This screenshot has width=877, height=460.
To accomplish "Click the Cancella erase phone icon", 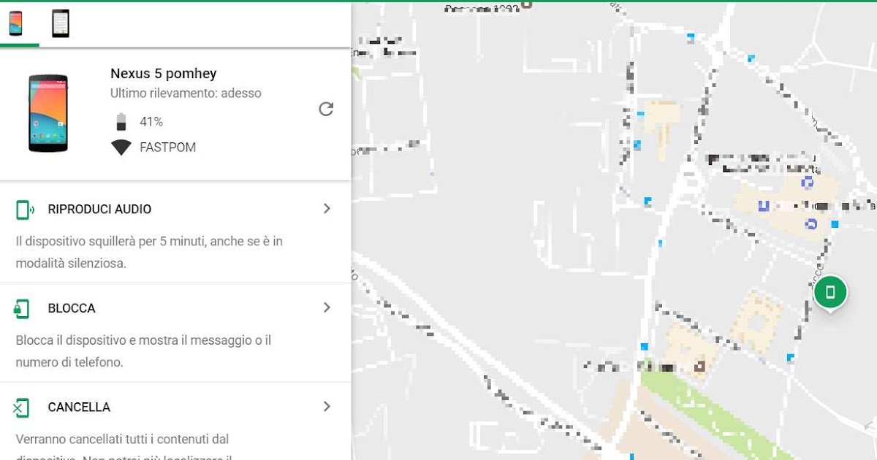I will [21, 407].
